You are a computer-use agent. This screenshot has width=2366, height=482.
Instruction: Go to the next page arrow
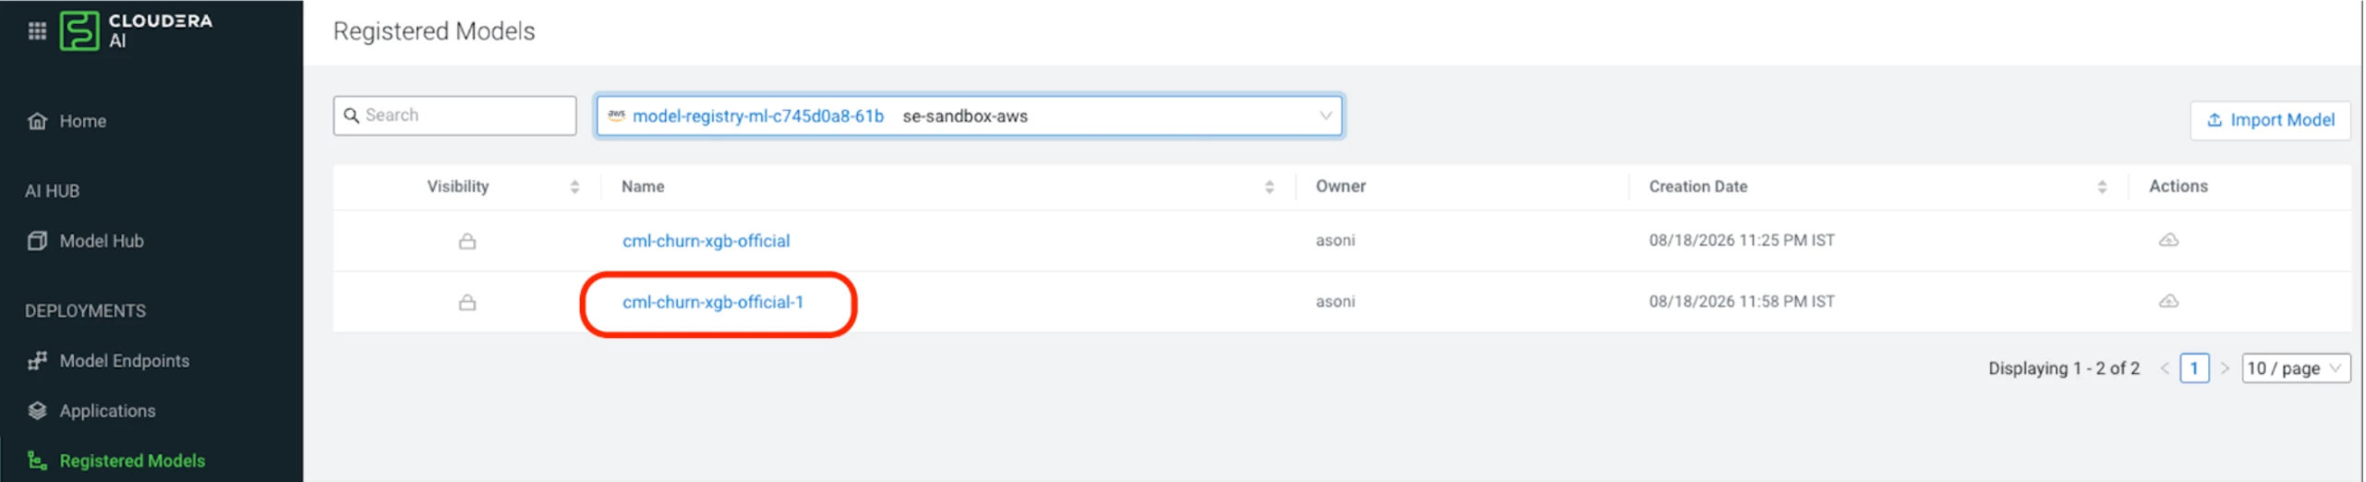coord(2225,368)
